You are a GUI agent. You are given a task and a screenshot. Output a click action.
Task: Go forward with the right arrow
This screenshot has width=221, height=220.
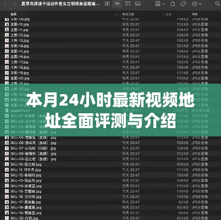pos(15,4)
